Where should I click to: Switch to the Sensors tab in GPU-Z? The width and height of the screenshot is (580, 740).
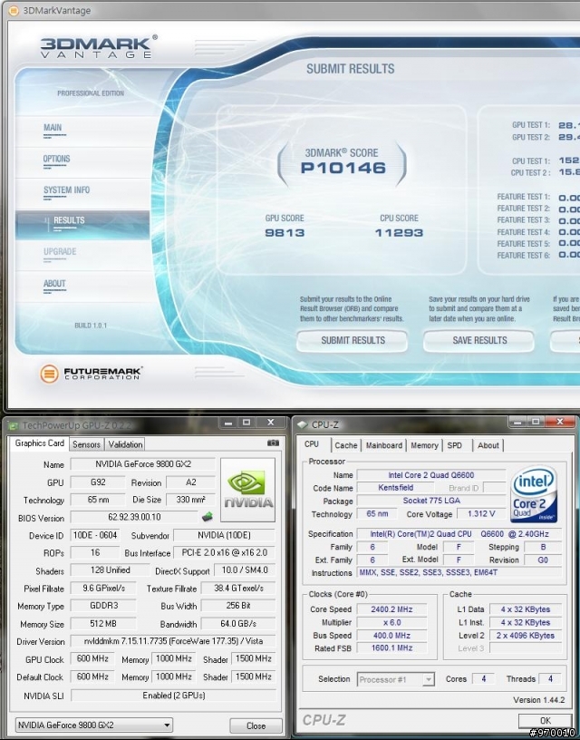(x=86, y=444)
